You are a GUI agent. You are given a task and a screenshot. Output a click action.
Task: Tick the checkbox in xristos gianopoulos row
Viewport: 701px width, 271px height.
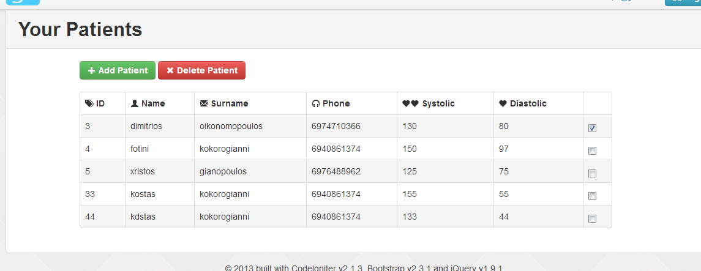coord(592,174)
